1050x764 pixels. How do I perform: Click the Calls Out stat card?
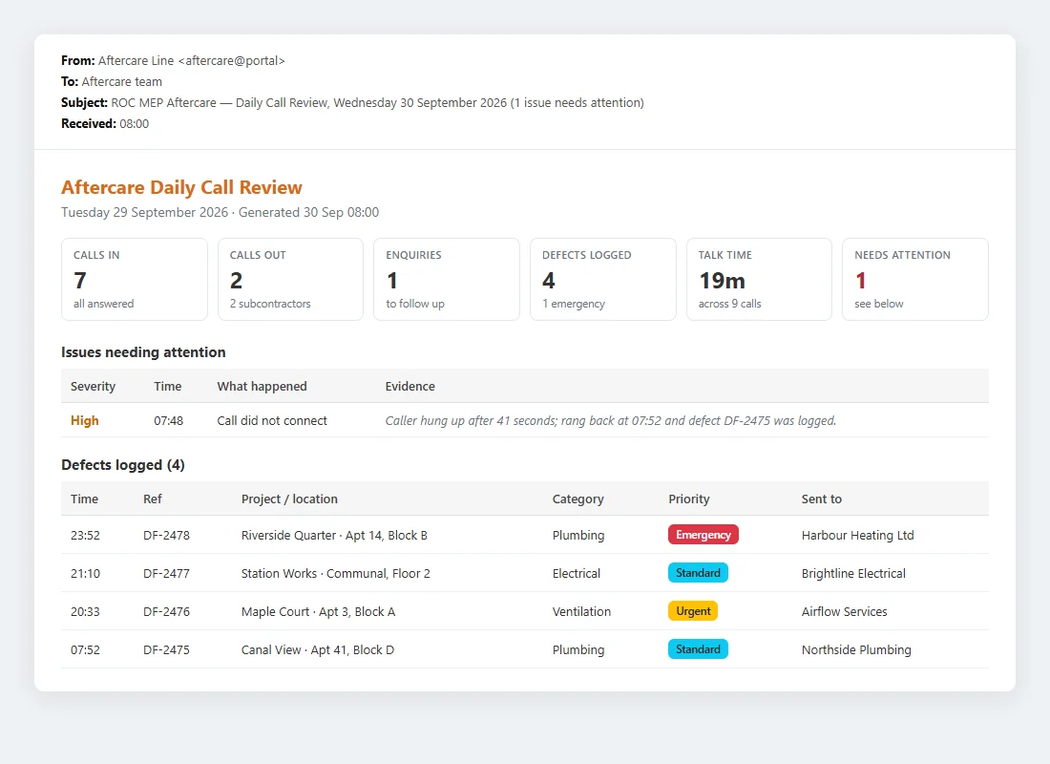point(290,280)
